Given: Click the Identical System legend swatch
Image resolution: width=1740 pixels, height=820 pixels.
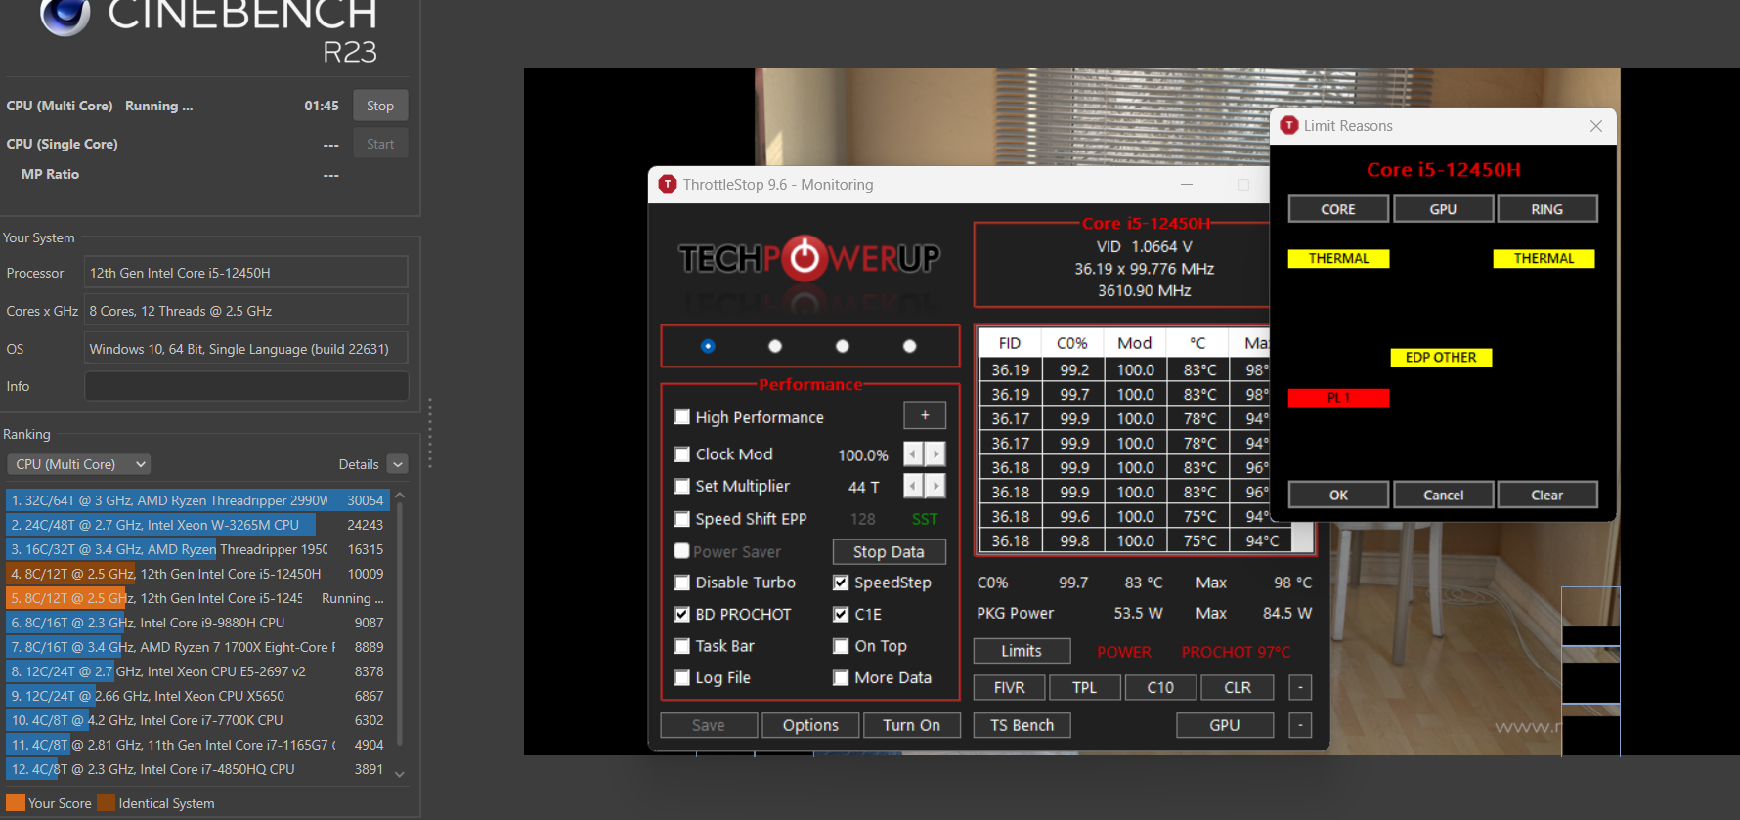Looking at the screenshot, I should 107,803.
